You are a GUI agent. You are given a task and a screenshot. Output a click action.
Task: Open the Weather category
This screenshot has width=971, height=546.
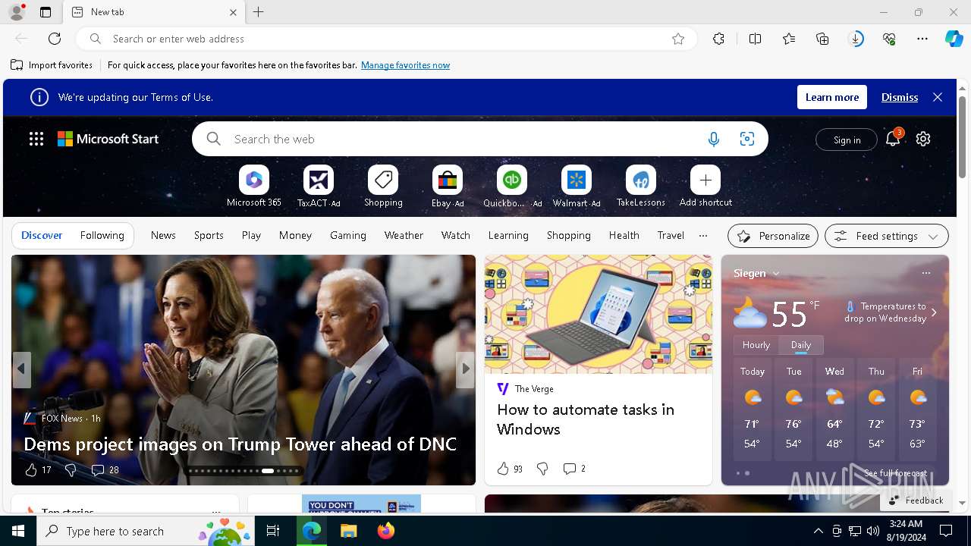tap(404, 236)
